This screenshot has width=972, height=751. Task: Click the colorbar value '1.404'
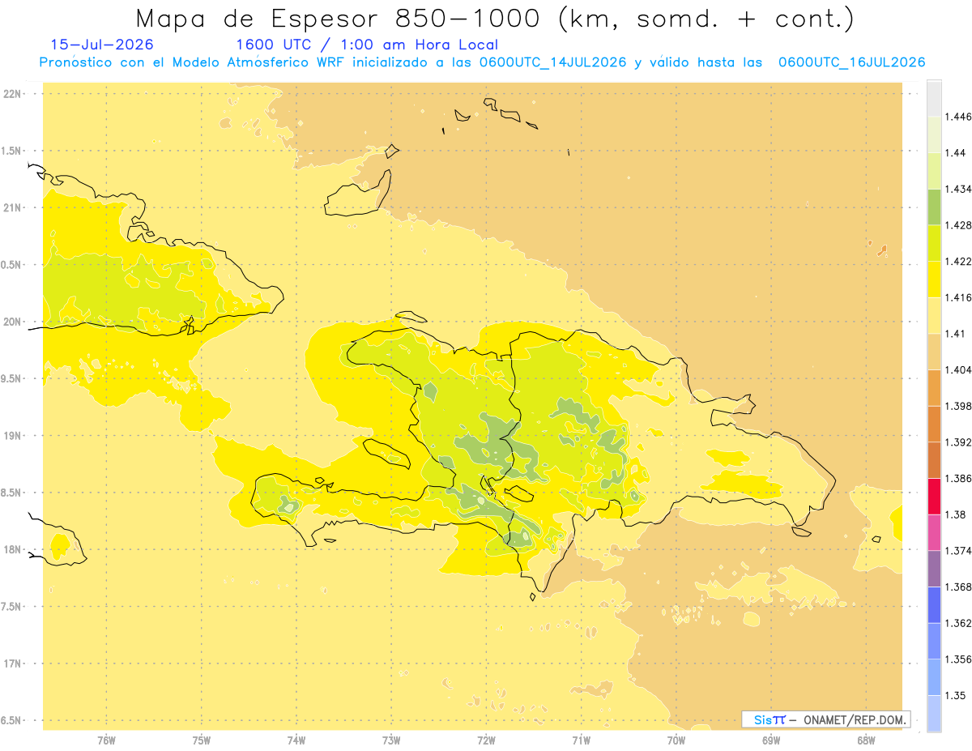[x=958, y=369]
